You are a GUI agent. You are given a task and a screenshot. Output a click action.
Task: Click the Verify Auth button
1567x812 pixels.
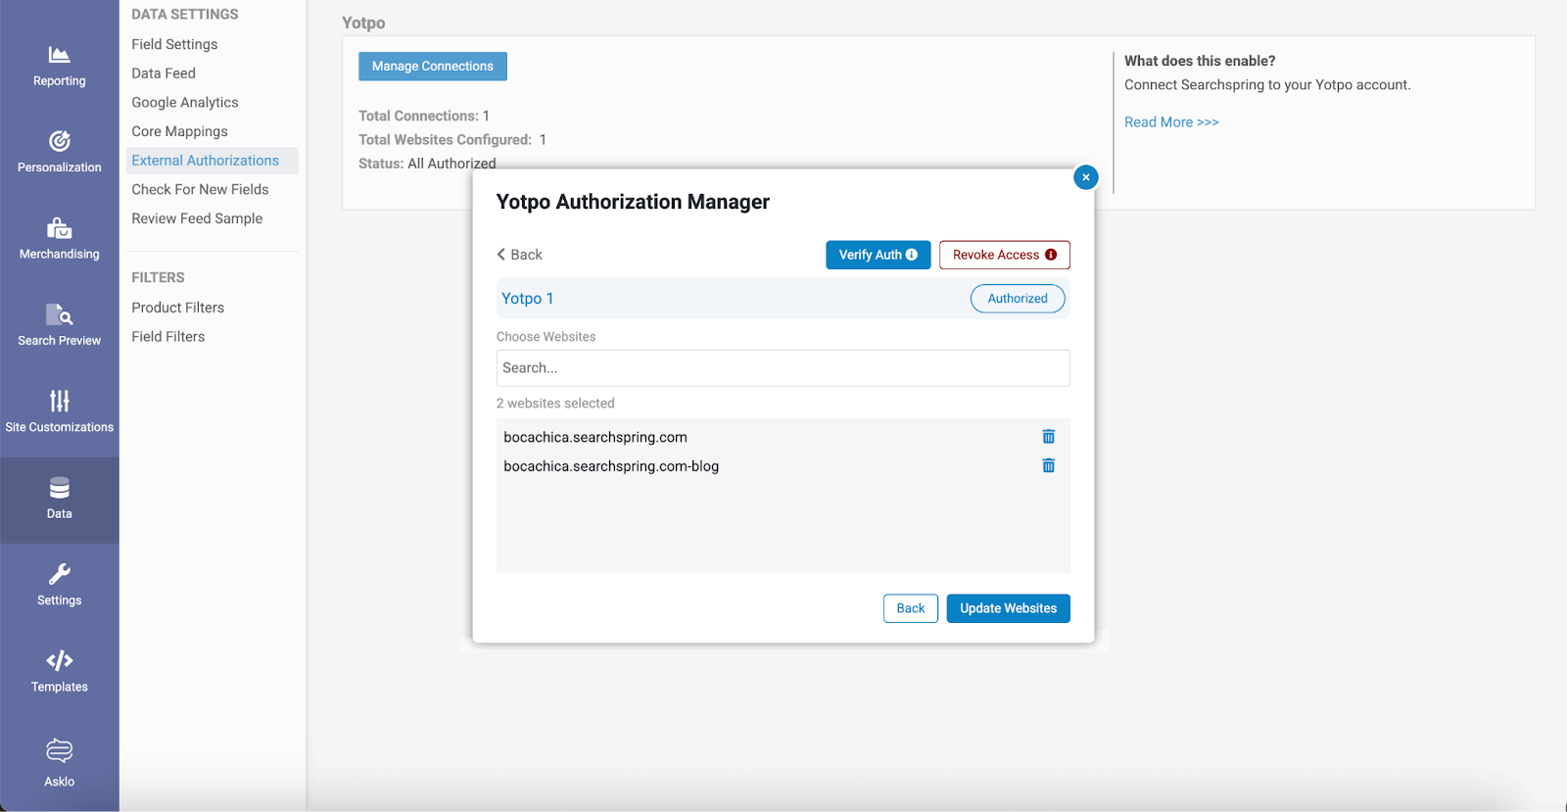click(878, 255)
